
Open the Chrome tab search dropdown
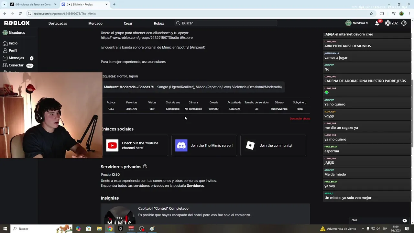point(4,5)
